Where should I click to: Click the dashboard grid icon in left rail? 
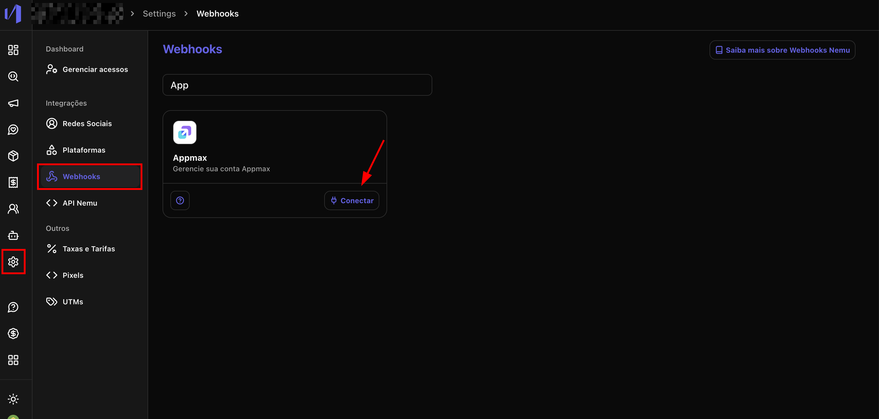pyautogui.click(x=13, y=50)
